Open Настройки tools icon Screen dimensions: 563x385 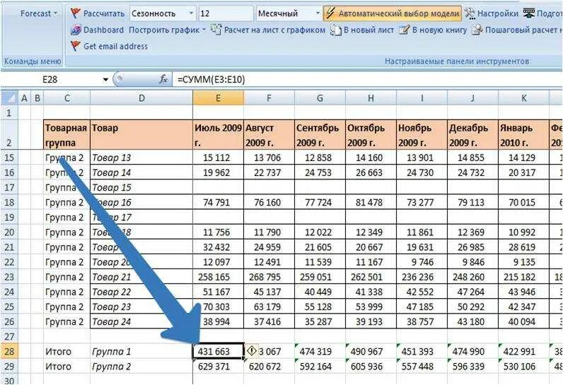click(470, 13)
